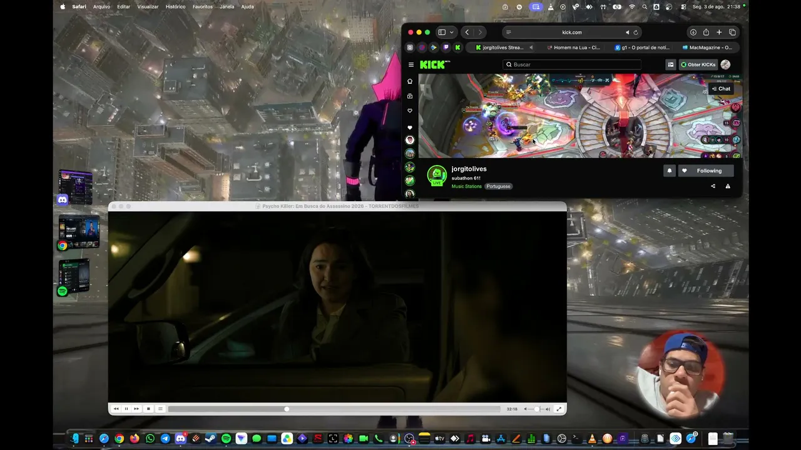Go to Kick home via the house icon
Screen dimensions: 801x450
coord(410,81)
